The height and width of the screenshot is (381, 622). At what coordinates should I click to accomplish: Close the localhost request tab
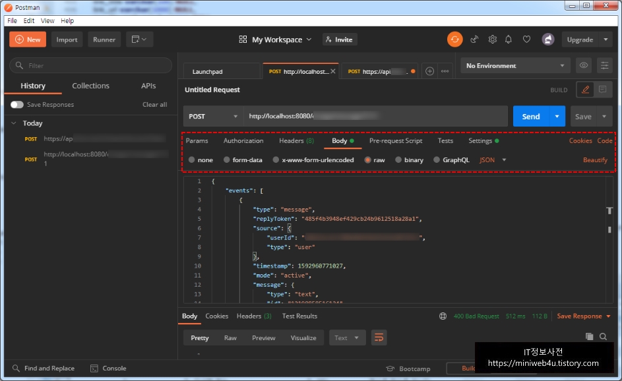(333, 71)
